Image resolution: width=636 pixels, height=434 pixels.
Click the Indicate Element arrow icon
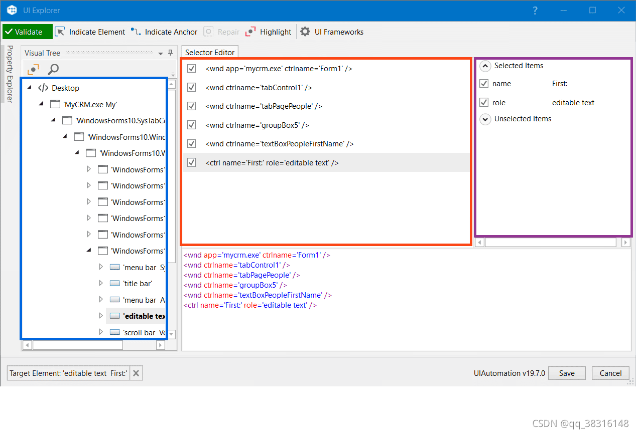[60, 32]
